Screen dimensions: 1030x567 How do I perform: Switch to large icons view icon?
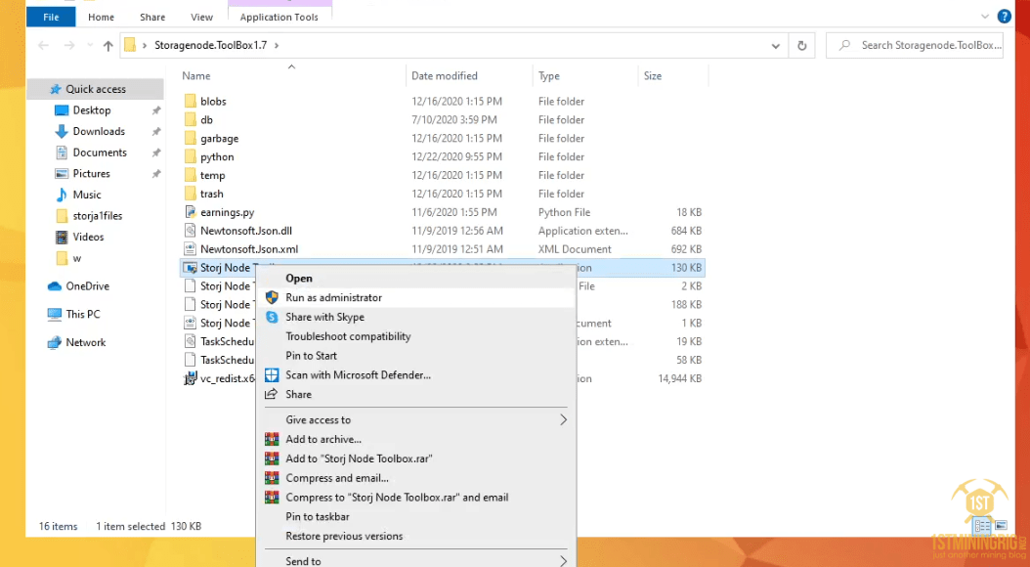[x=1001, y=526]
